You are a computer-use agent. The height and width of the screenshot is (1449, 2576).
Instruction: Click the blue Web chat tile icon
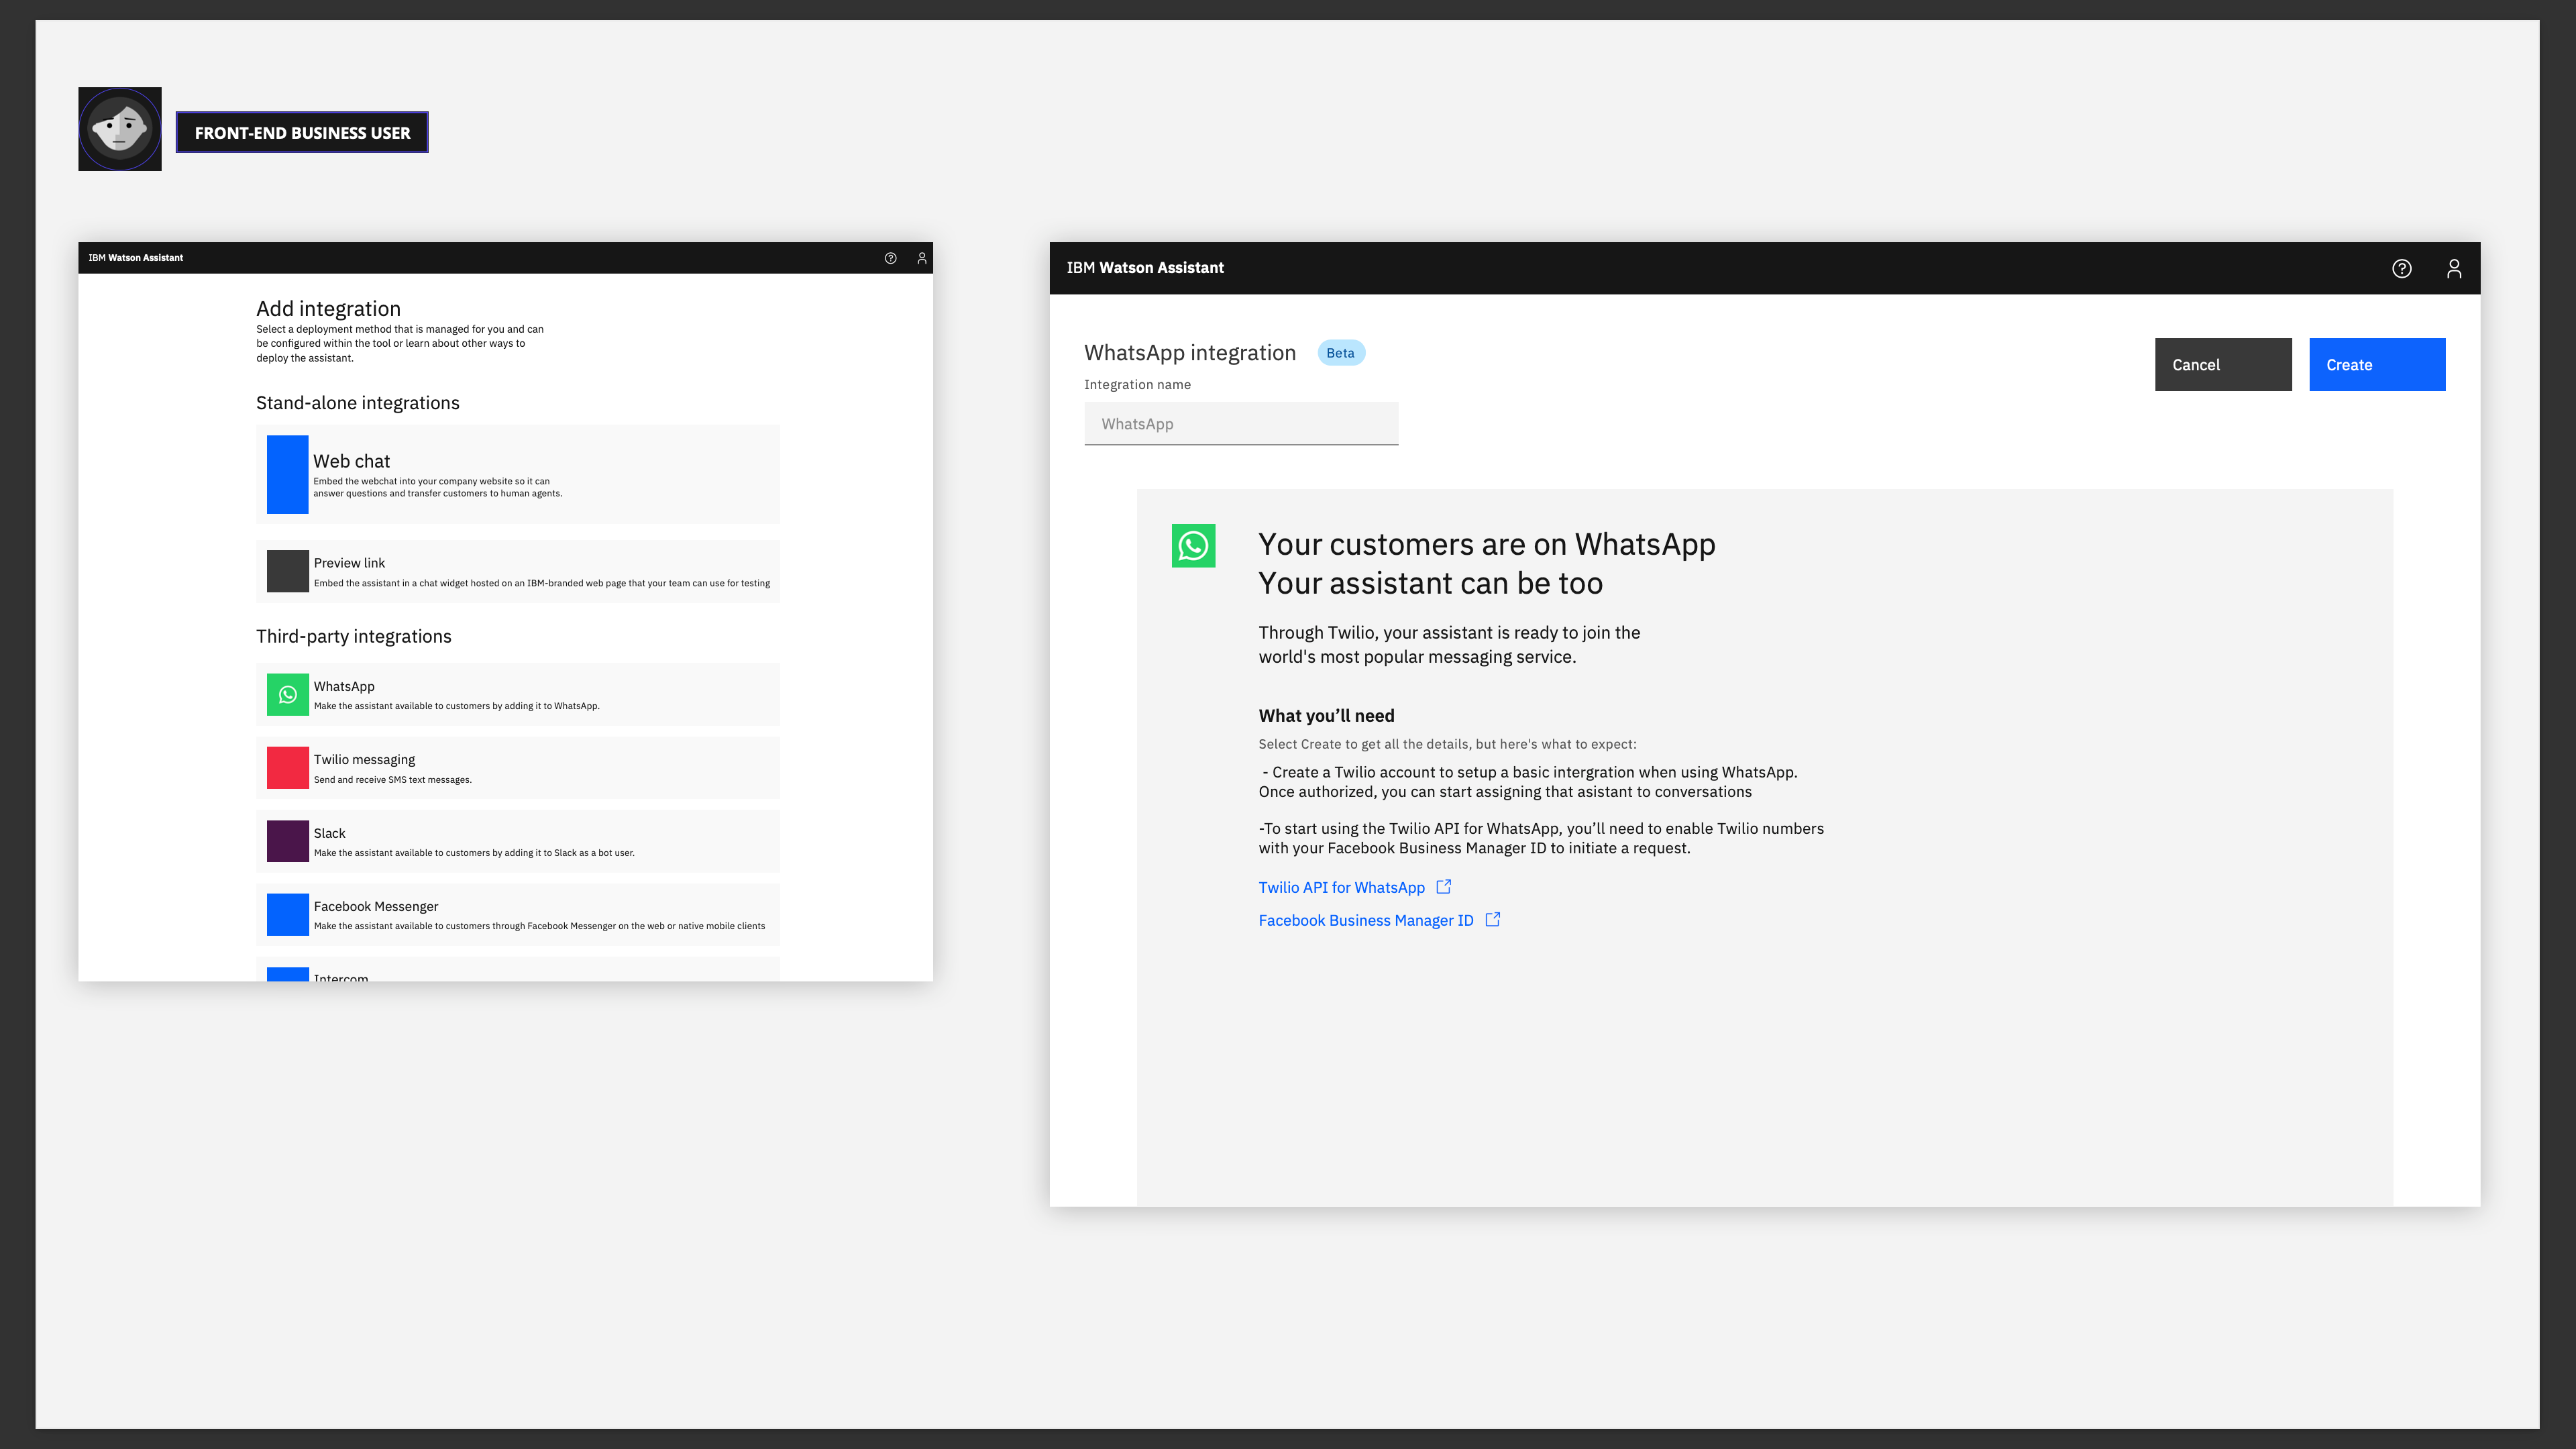(288, 474)
